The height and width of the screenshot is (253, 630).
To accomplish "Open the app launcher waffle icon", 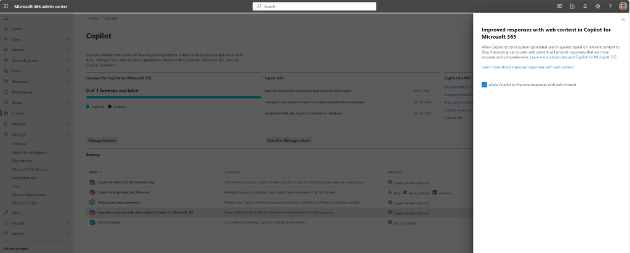I will click(x=6, y=6).
